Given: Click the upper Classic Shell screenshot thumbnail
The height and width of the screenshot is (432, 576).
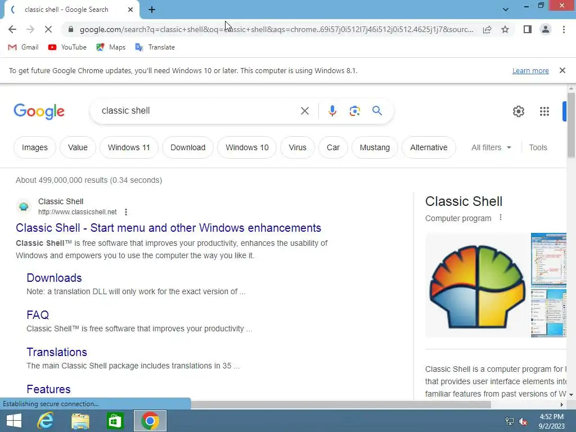Looking at the screenshot, I should pyautogui.click(x=548, y=259).
